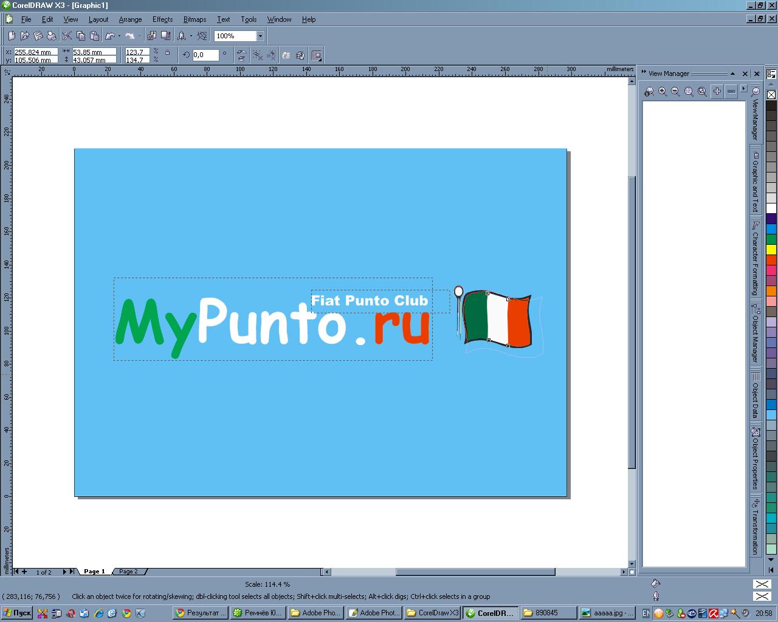Toggle the nonproportional scaling lock icon
This screenshot has height=622, width=778.
(x=168, y=53)
